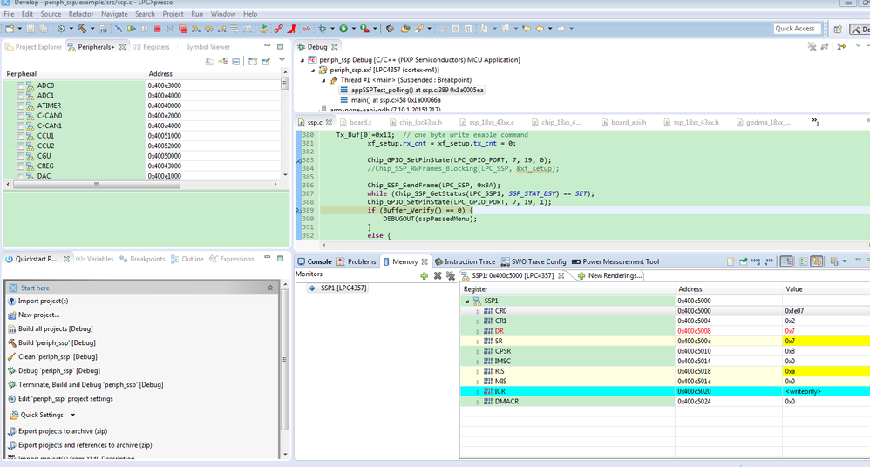The width and height of the screenshot is (870, 467).
Task: Expand the CR0 register row
Action: [478, 311]
